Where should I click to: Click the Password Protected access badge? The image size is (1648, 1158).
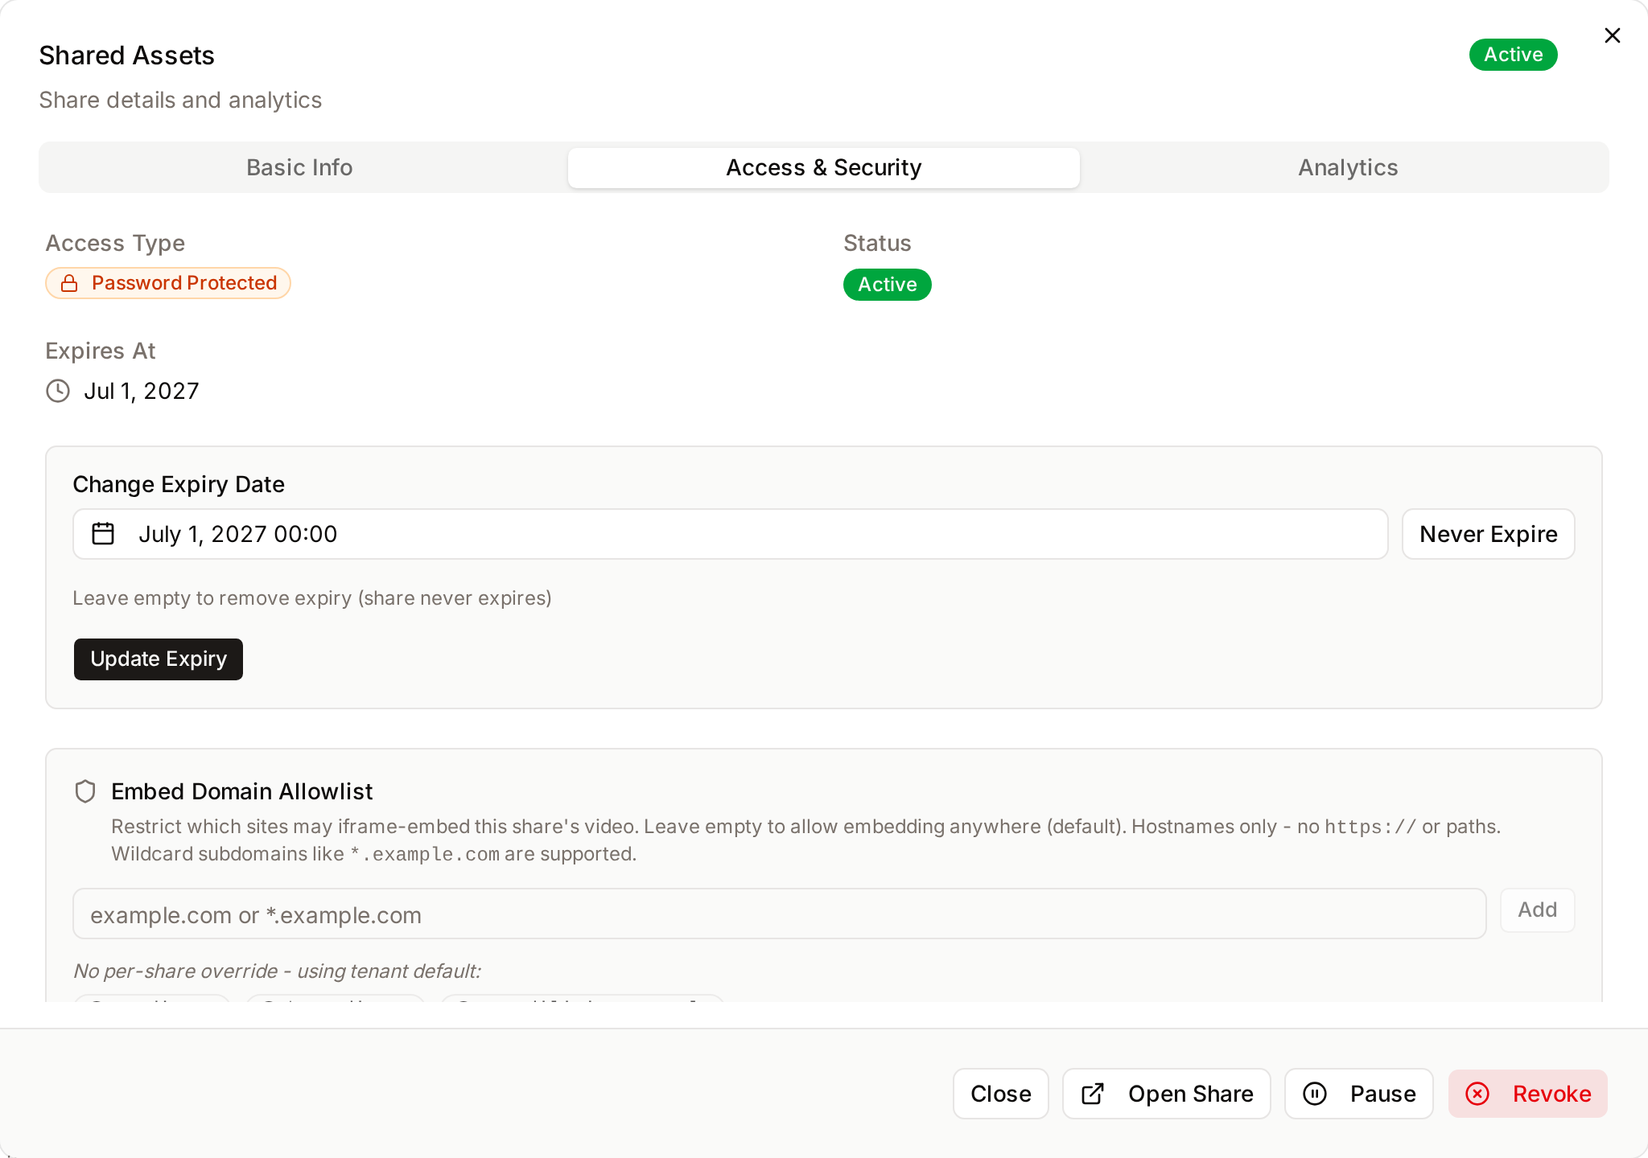[168, 283]
